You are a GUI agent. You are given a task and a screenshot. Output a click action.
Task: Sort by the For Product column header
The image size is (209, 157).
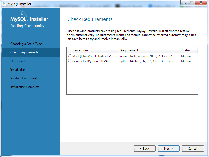95,50
